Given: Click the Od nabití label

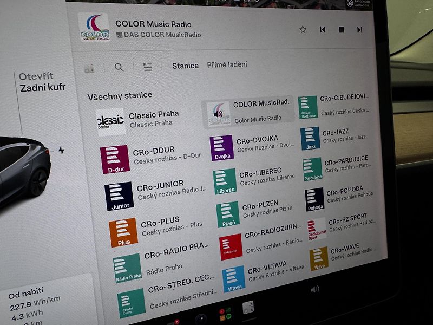Looking at the screenshot, I should tap(25, 293).
